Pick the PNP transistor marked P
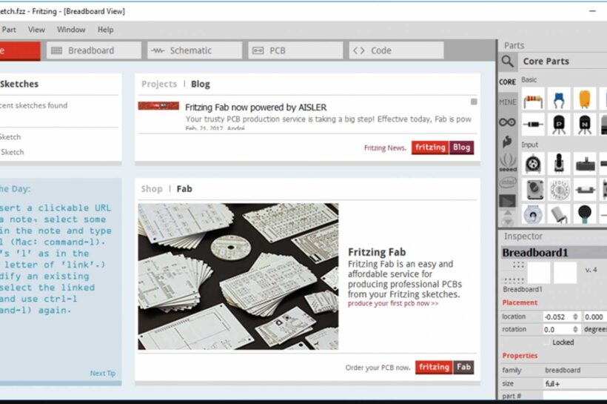The width and height of the screenshot is (607, 404). 559,123
